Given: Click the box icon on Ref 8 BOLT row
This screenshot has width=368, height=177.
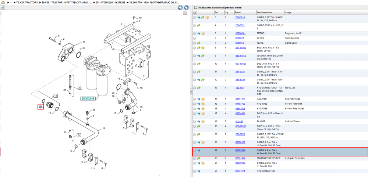Looking at the screenshot, I should tap(203, 48).
